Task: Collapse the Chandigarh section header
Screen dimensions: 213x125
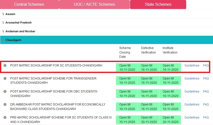Action: [x=13, y=40]
